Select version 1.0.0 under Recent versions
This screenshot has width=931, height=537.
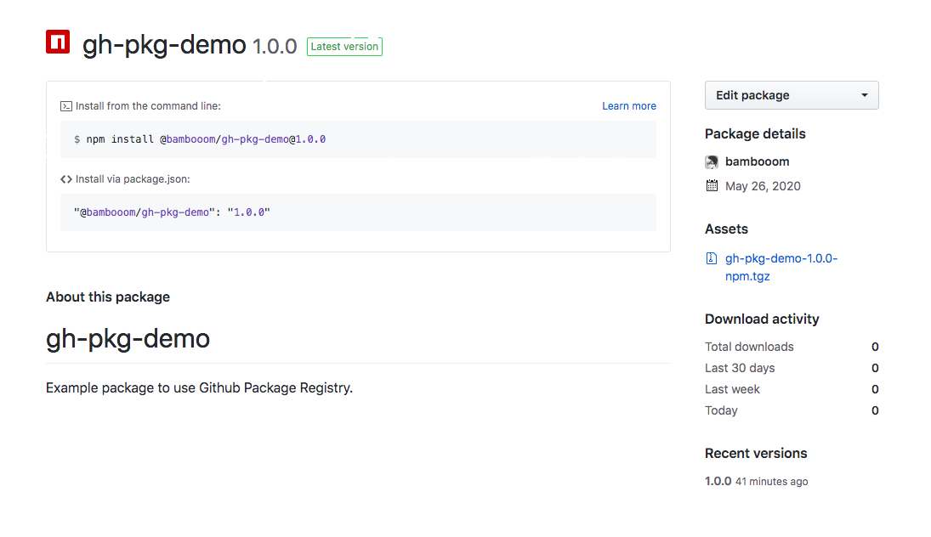tap(718, 481)
